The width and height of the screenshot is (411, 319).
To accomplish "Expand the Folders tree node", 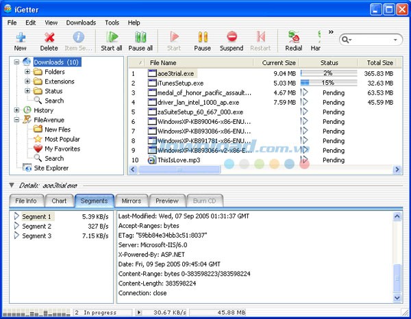I will (27, 72).
